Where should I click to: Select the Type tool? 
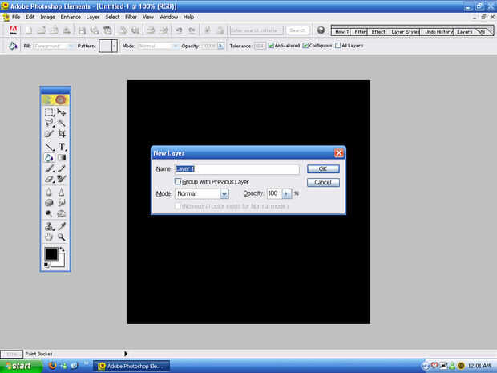point(61,147)
